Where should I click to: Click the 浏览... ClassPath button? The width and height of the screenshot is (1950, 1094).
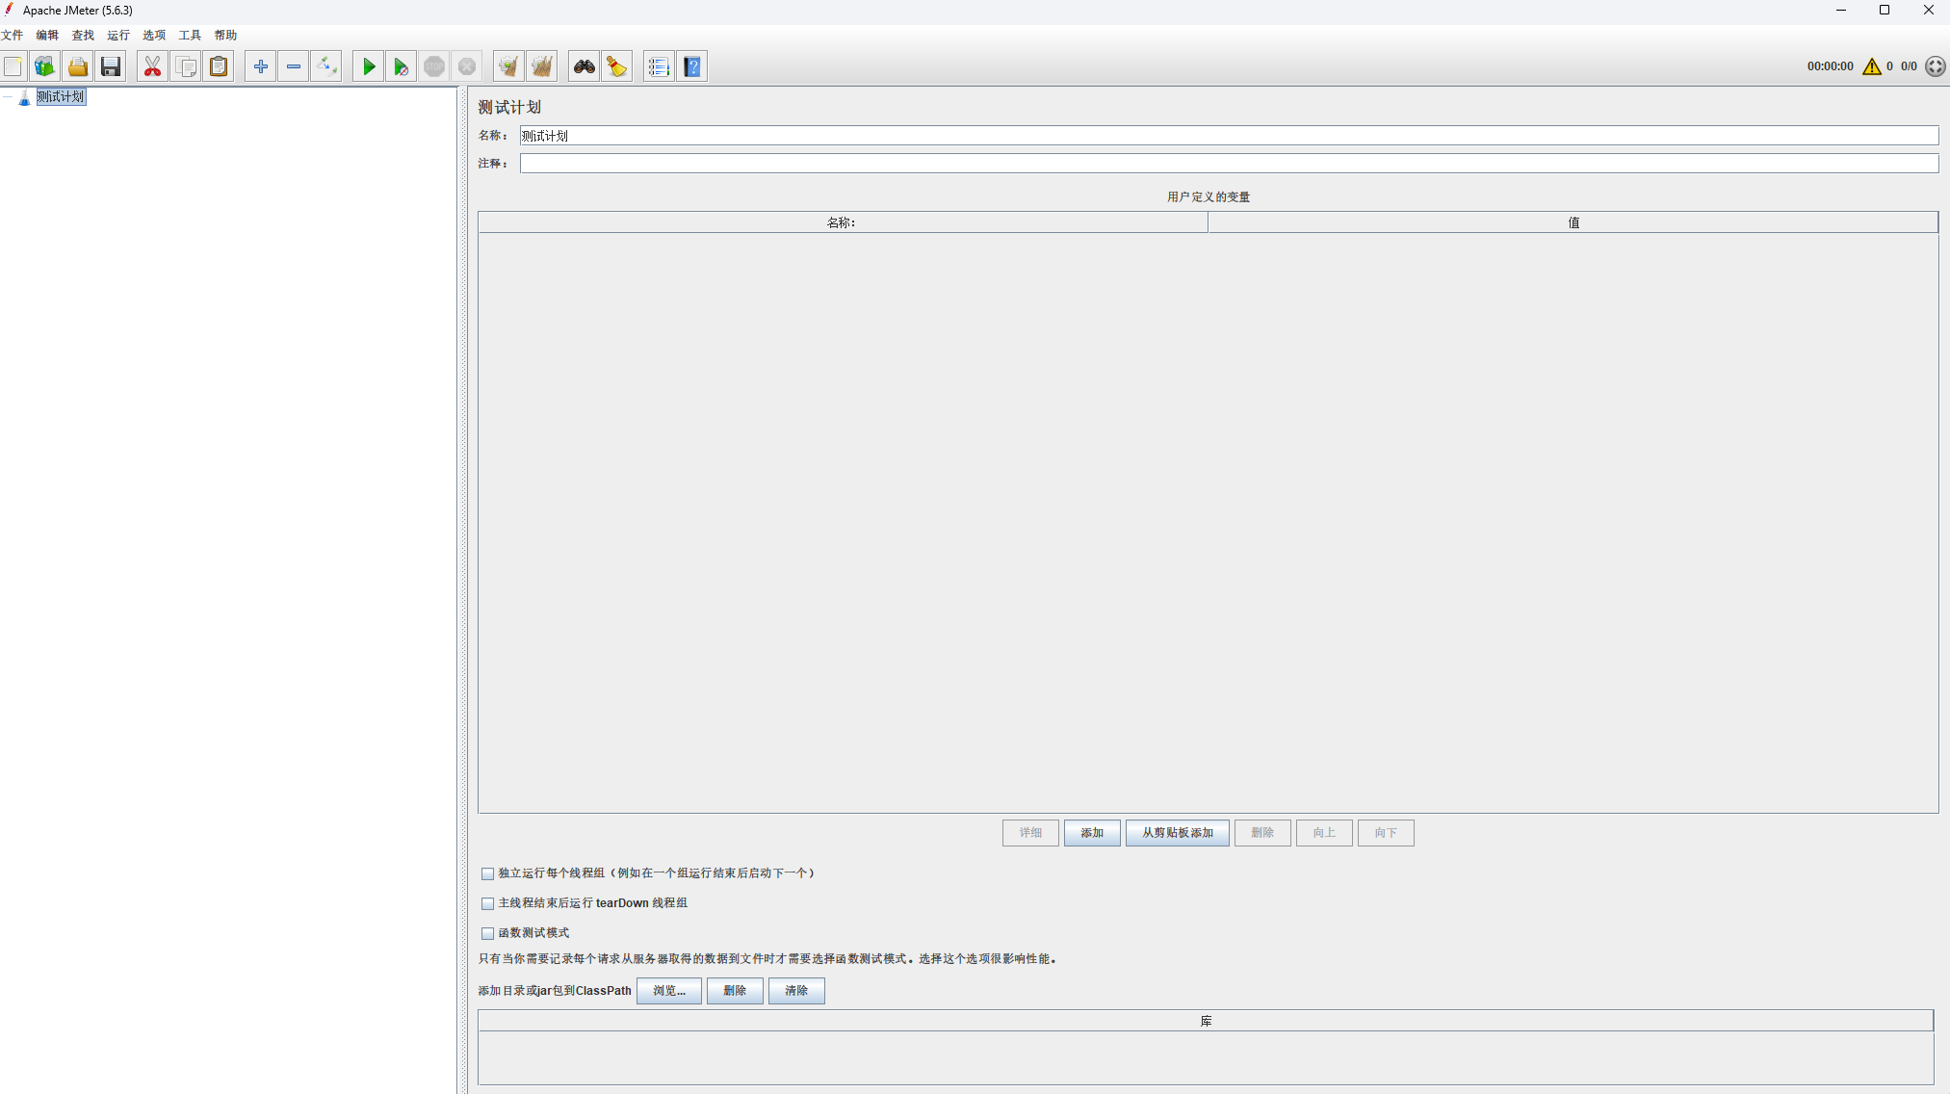coord(668,991)
